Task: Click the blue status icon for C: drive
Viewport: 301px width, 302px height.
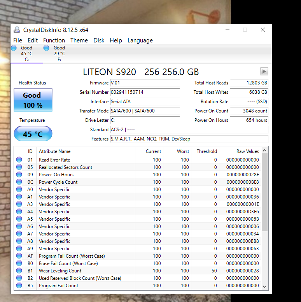Action: [x=14, y=48]
